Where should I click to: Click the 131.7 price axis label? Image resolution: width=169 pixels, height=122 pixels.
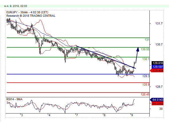click(x=159, y=23)
